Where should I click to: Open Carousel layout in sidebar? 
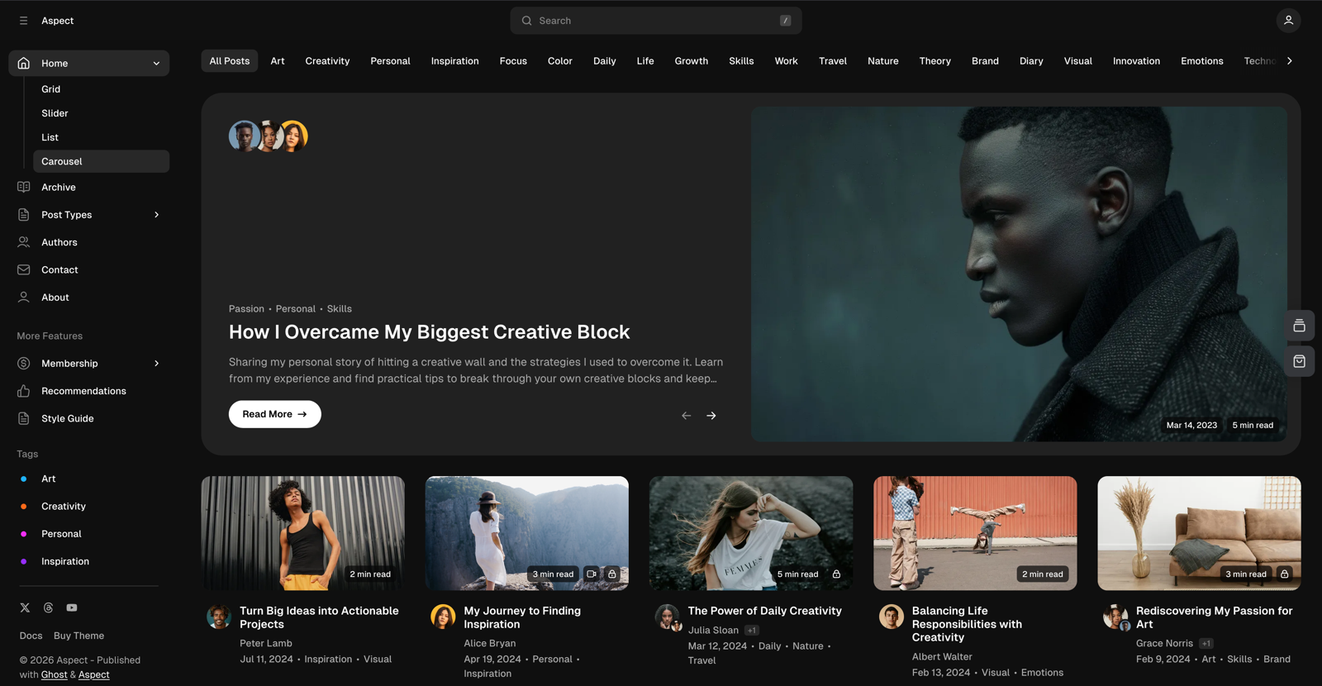pos(101,161)
